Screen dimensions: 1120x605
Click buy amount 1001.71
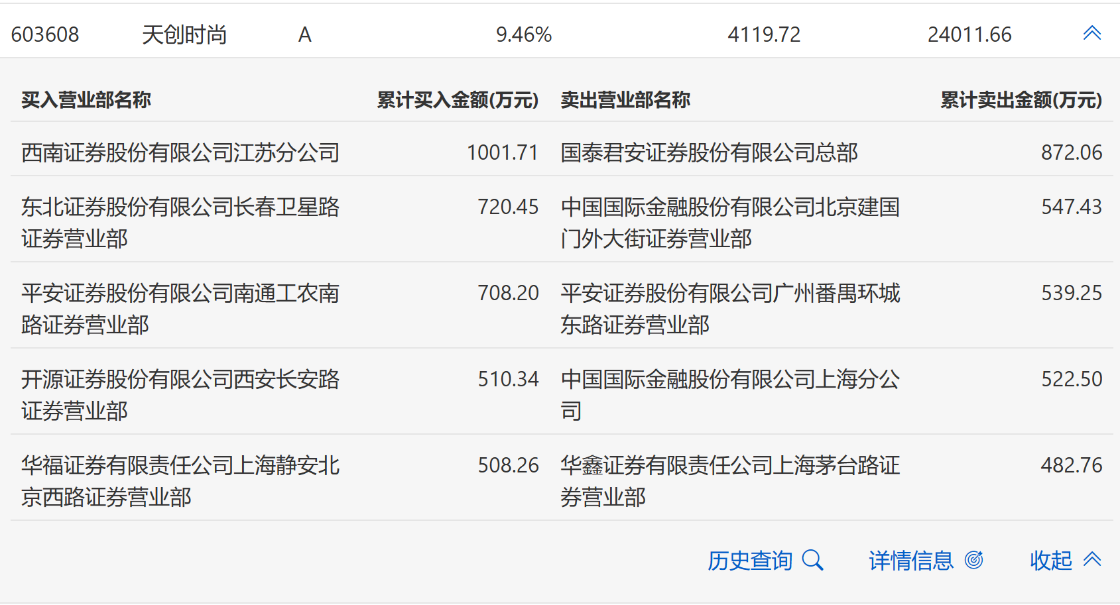[x=503, y=152]
